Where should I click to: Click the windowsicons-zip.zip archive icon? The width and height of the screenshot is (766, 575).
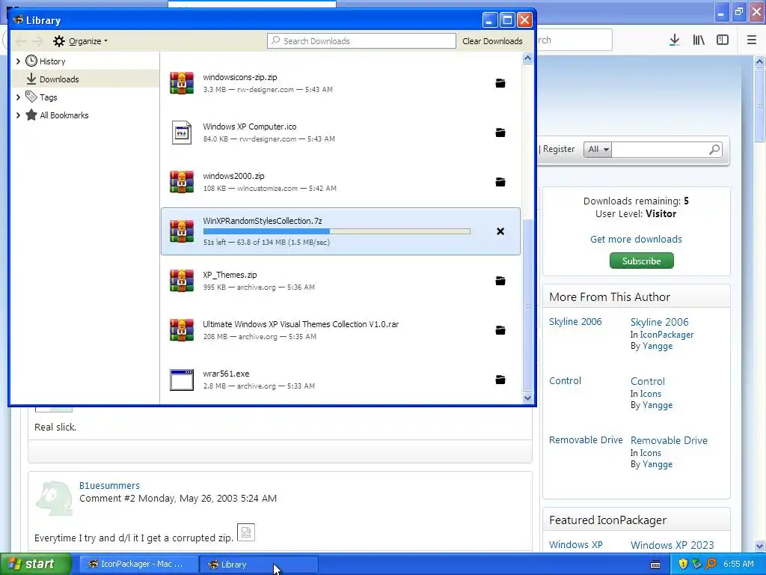click(x=182, y=83)
